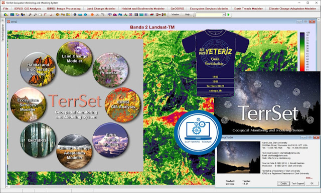
Task: Open the Ecosystem Services Modeler menu
Action: [x=209, y=9]
